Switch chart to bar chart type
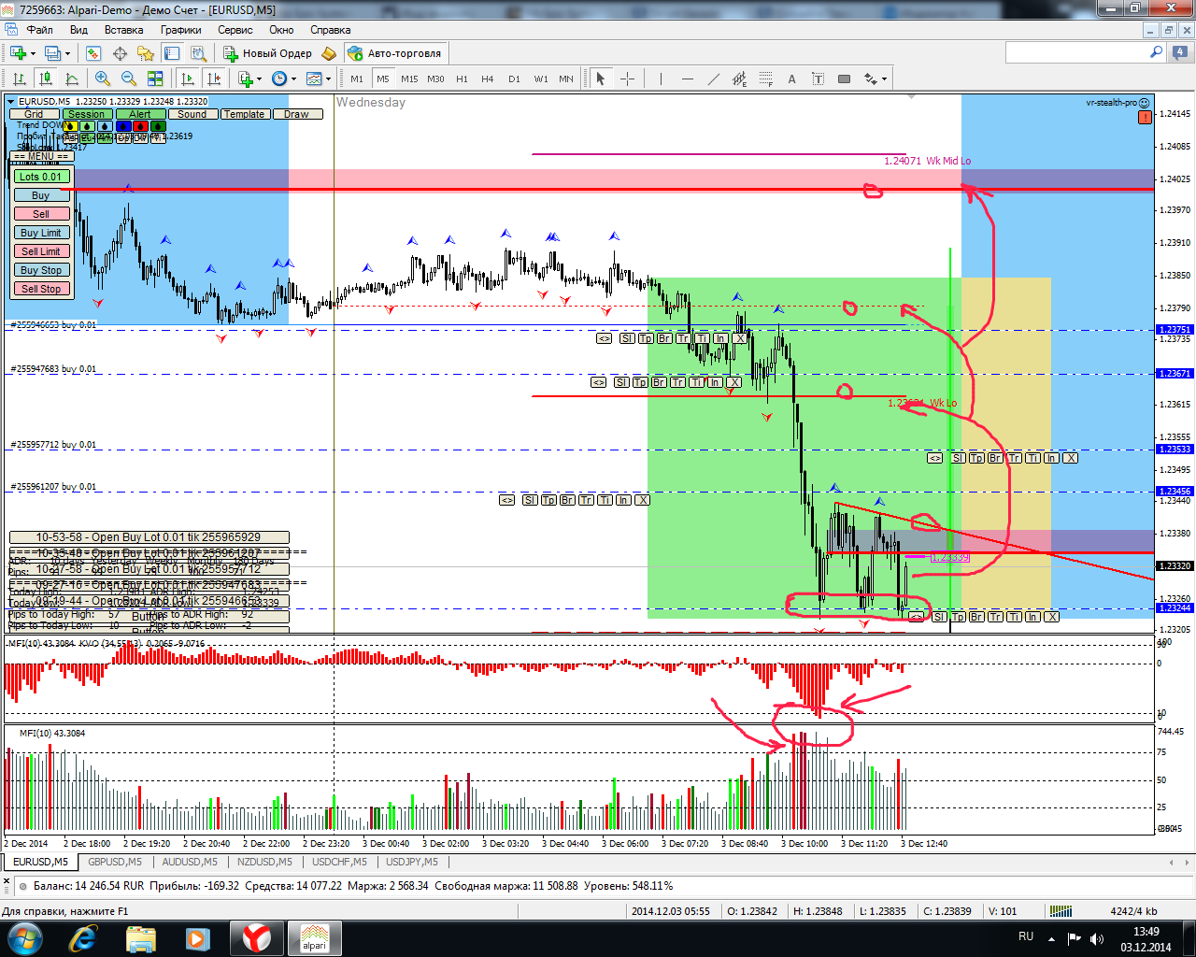1196x957 pixels. 19,79
